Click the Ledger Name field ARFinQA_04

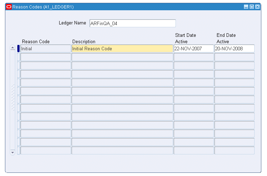click(x=133, y=23)
